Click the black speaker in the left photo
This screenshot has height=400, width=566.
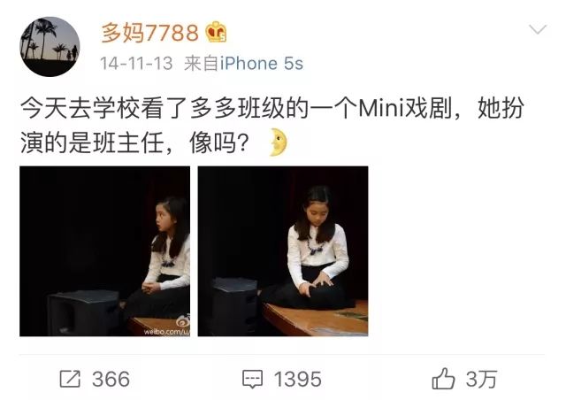coord(83,313)
